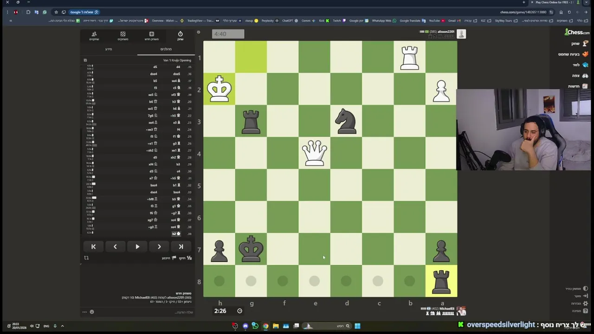Image resolution: width=594 pixels, height=334 pixels.
Task: Open the Play item in right sidebar
Action: pos(579,44)
